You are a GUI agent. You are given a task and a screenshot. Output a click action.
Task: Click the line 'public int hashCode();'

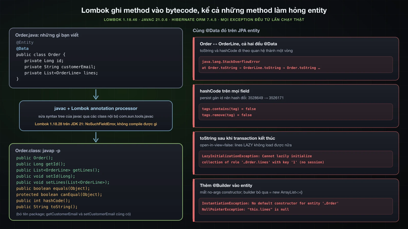43,201
